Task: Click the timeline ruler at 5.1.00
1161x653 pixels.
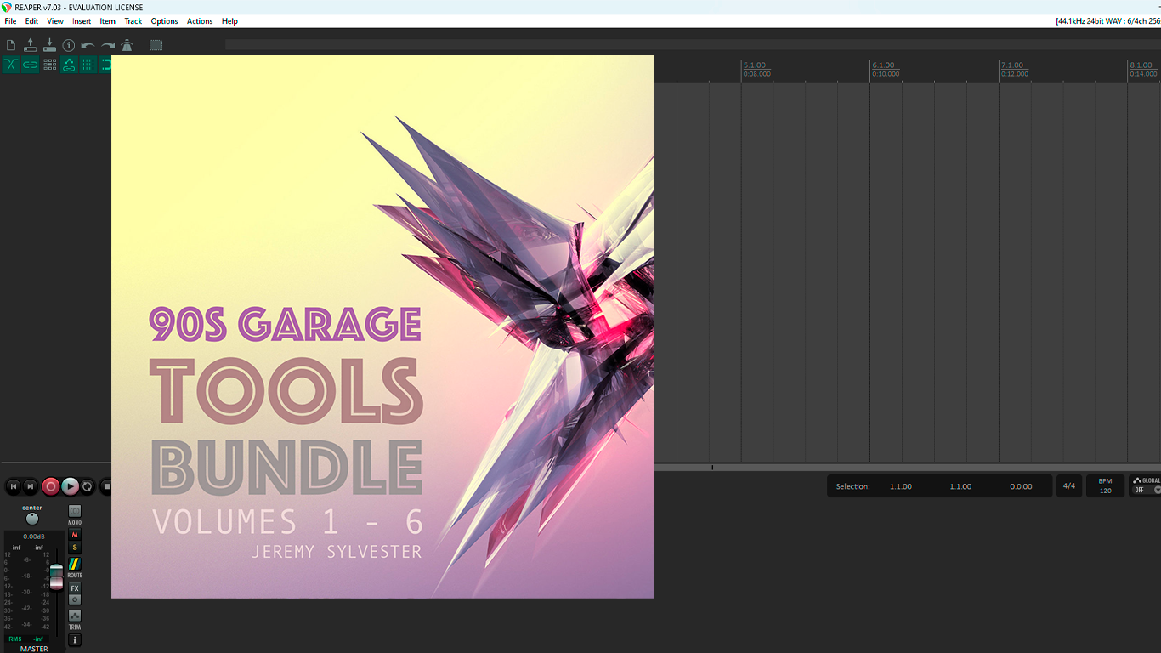Action: (x=755, y=65)
